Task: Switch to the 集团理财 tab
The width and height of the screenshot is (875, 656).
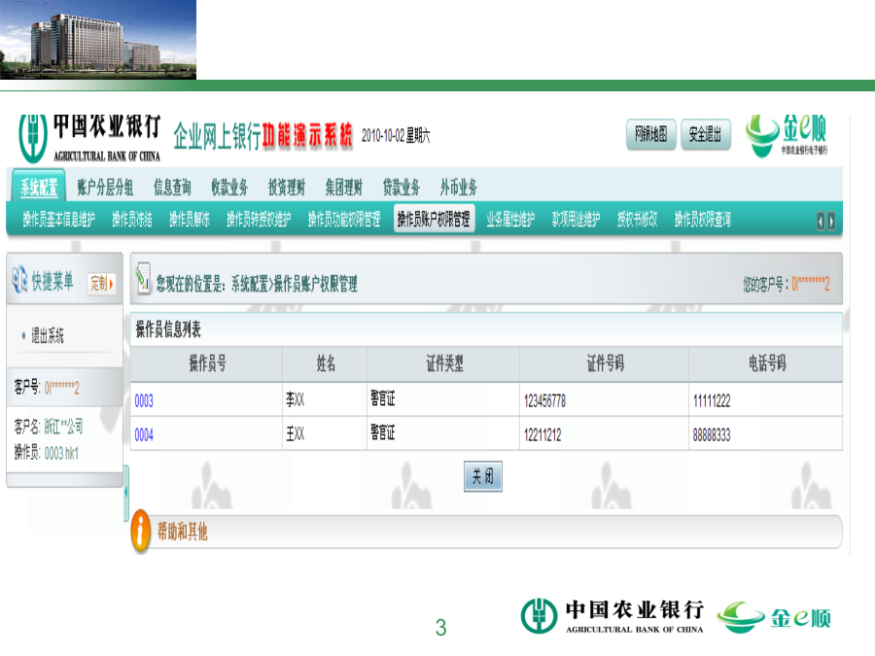Action: pos(344,188)
